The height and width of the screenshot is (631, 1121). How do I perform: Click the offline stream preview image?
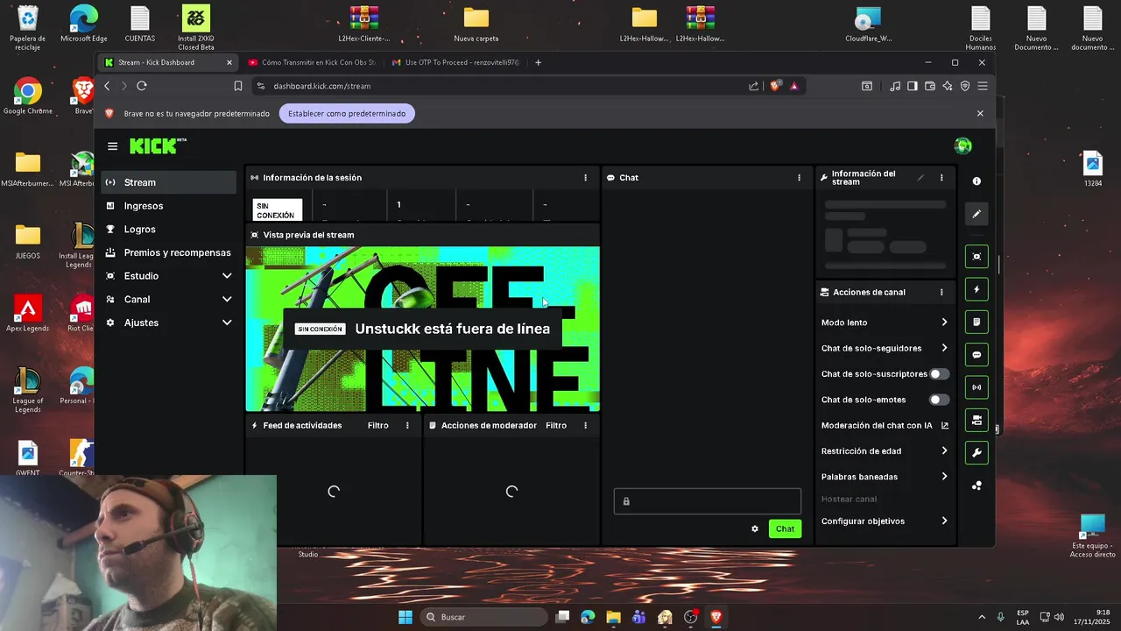coord(423,330)
